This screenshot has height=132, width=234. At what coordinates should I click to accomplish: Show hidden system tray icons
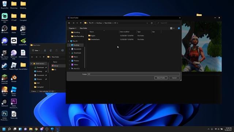pos(208,129)
